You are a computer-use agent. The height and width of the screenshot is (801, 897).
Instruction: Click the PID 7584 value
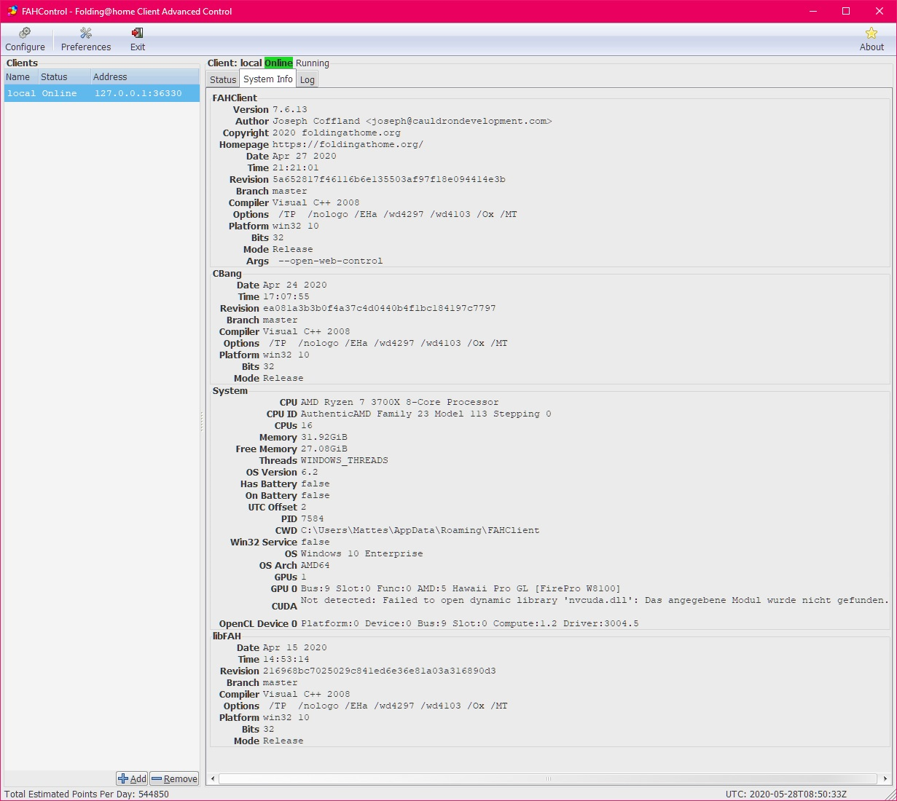(x=312, y=518)
